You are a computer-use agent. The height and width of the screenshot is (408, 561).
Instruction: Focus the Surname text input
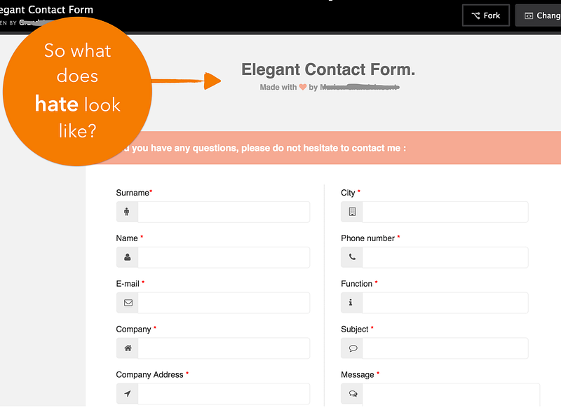point(224,212)
